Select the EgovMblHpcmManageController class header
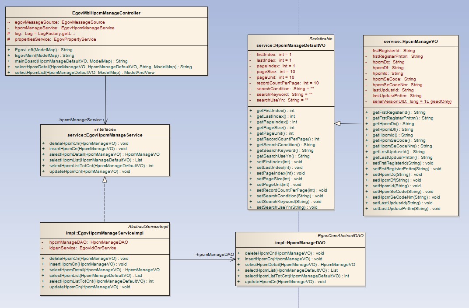Viewport: 469px width, 308px height. [106, 13]
